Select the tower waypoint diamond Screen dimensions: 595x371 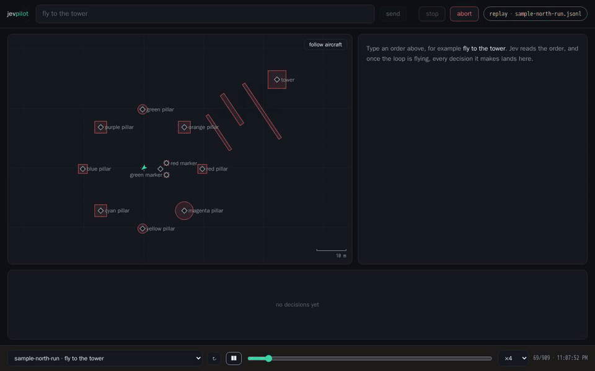277,80
